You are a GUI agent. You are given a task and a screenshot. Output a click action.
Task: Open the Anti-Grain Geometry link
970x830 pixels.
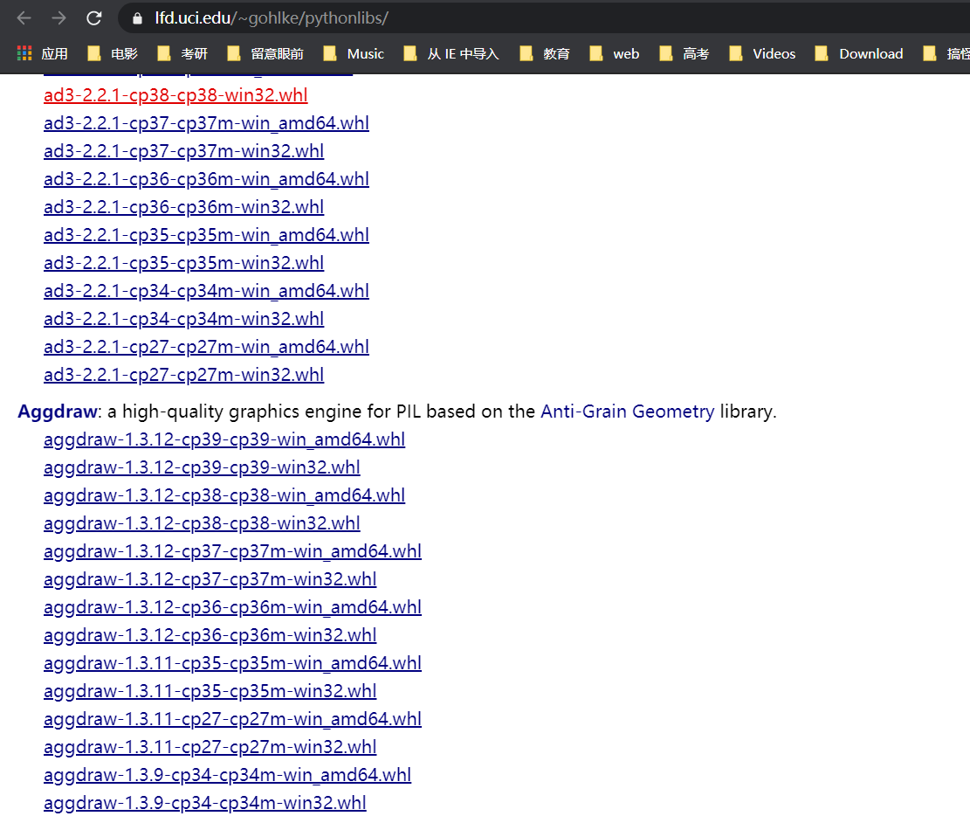pos(627,412)
